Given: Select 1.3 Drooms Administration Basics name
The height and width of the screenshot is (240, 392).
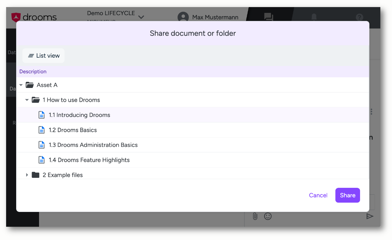Looking at the screenshot, I should point(93,145).
